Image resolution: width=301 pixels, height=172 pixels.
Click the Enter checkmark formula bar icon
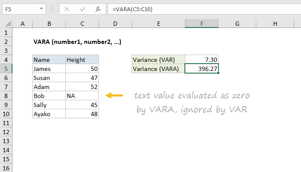click(x=83, y=9)
